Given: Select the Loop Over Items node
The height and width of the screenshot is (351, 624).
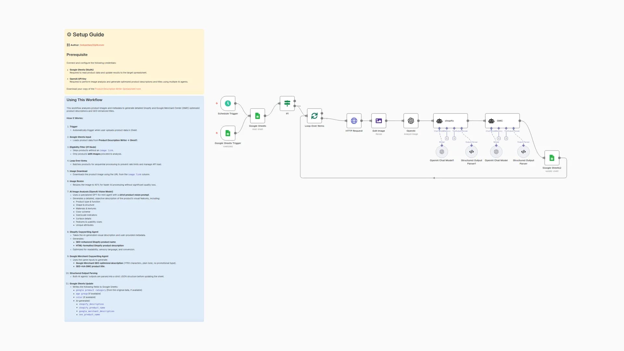Looking at the screenshot, I should coord(314,116).
